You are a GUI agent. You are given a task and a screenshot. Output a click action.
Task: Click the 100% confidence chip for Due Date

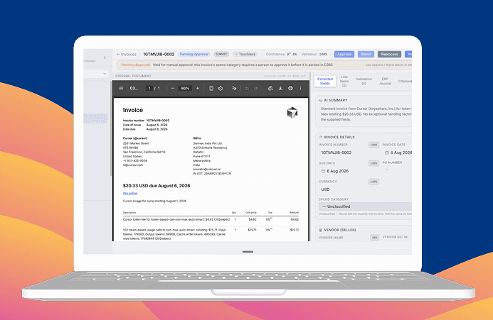tap(373, 163)
